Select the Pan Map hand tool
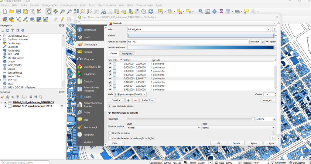This screenshot has width=311, height=164. (x=49, y=11)
